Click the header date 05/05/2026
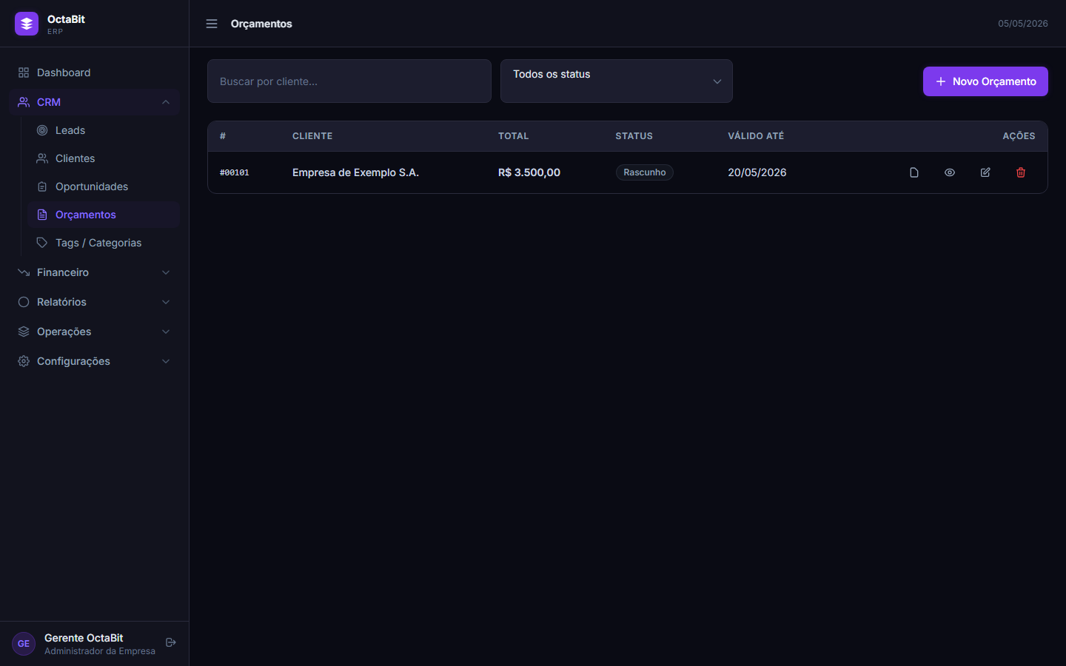The width and height of the screenshot is (1066, 666). click(1023, 24)
